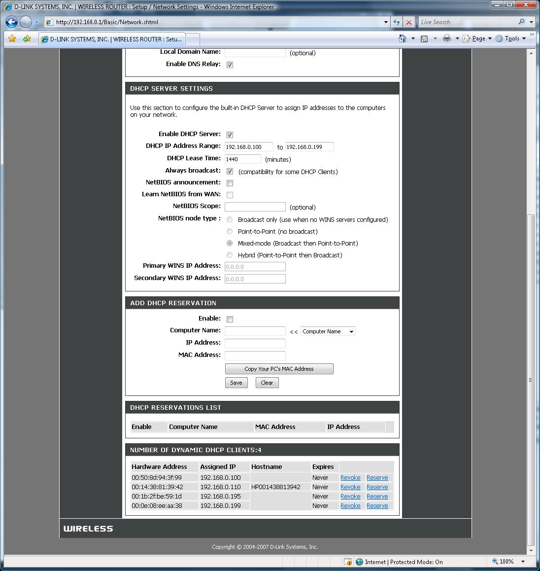Click the vertical scrollbar thumb
The image size is (540, 571).
click(531, 380)
